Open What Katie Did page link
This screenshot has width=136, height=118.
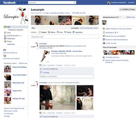pos(18,83)
